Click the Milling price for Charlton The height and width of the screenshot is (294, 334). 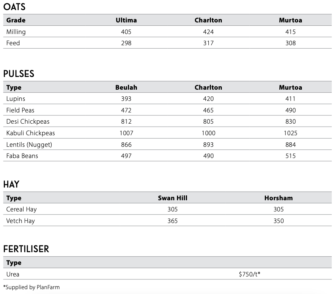pyautogui.click(x=208, y=32)
